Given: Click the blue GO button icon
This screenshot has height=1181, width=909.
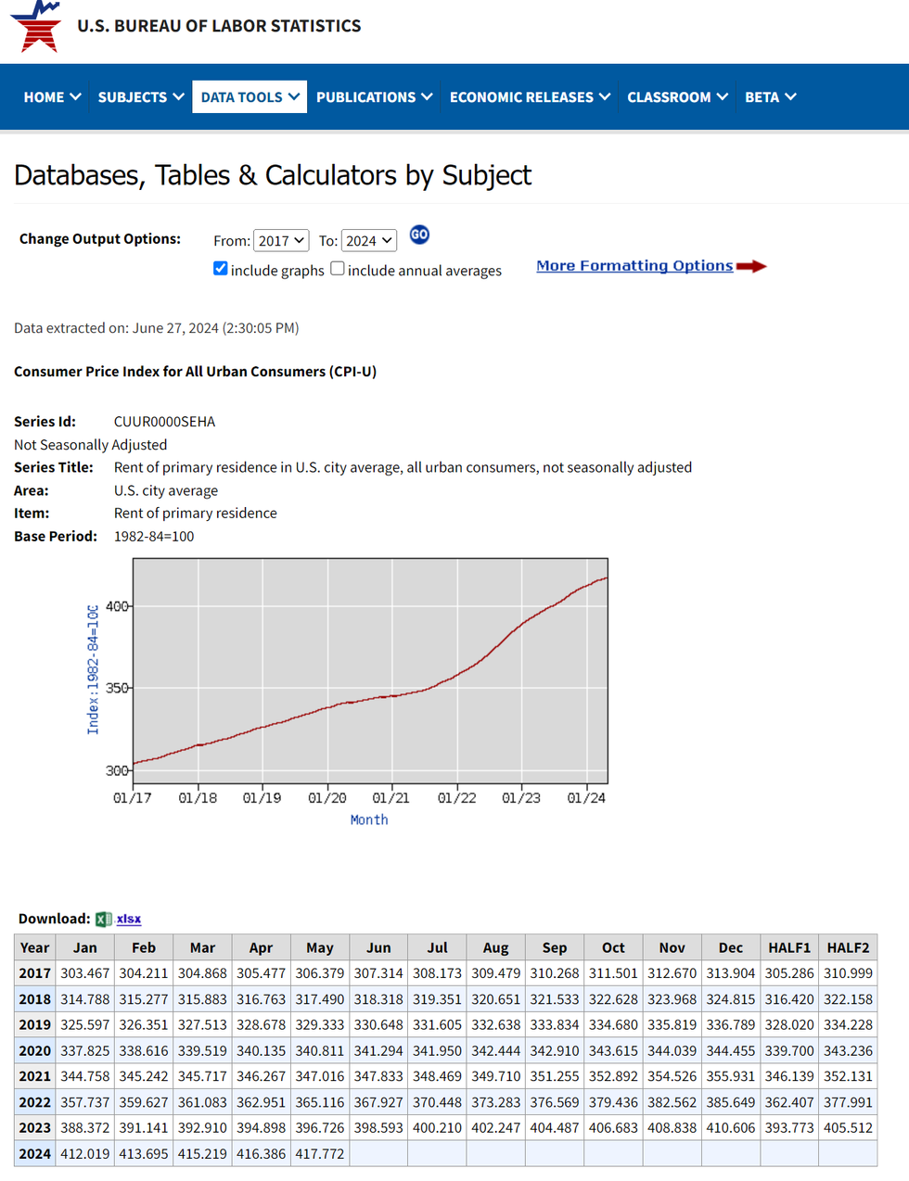Looking at the screenshot, I should pyautogui.click(x=419, y=235).
